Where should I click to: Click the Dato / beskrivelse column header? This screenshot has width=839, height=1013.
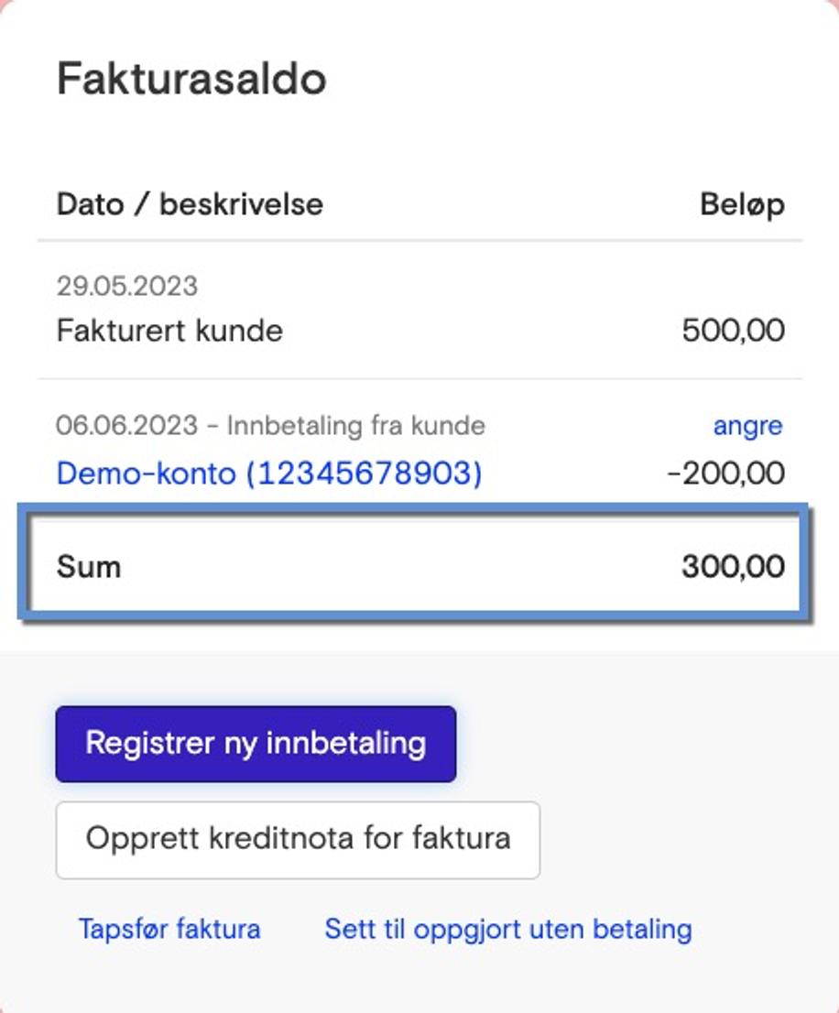[190, 203]
